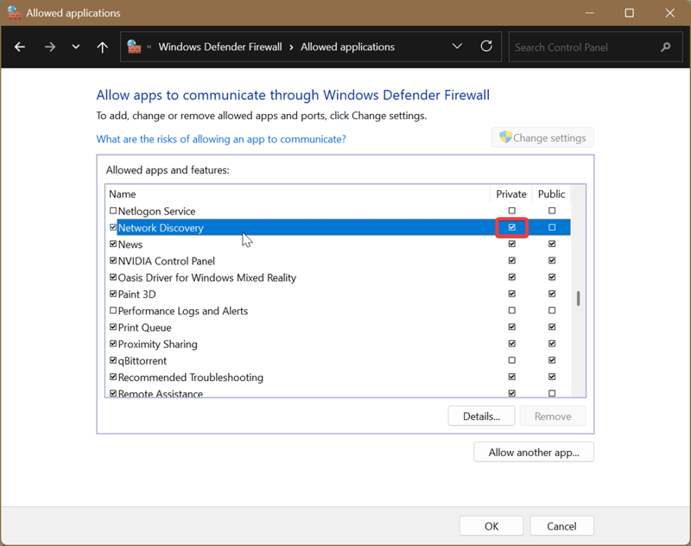Click the Remove button
Screen dimensions: 691x546
coord(553,416)
